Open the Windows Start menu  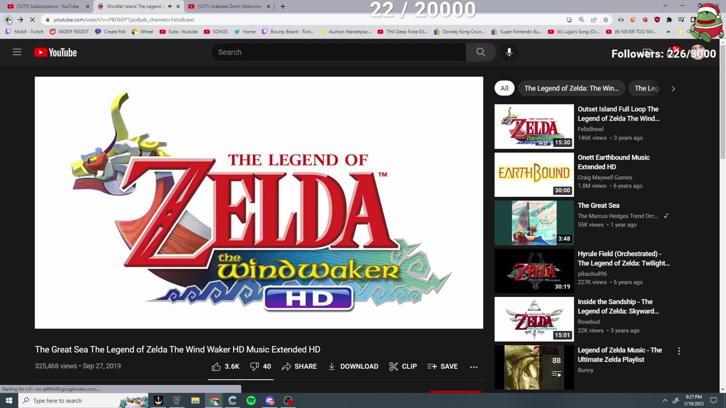(9, 401)
